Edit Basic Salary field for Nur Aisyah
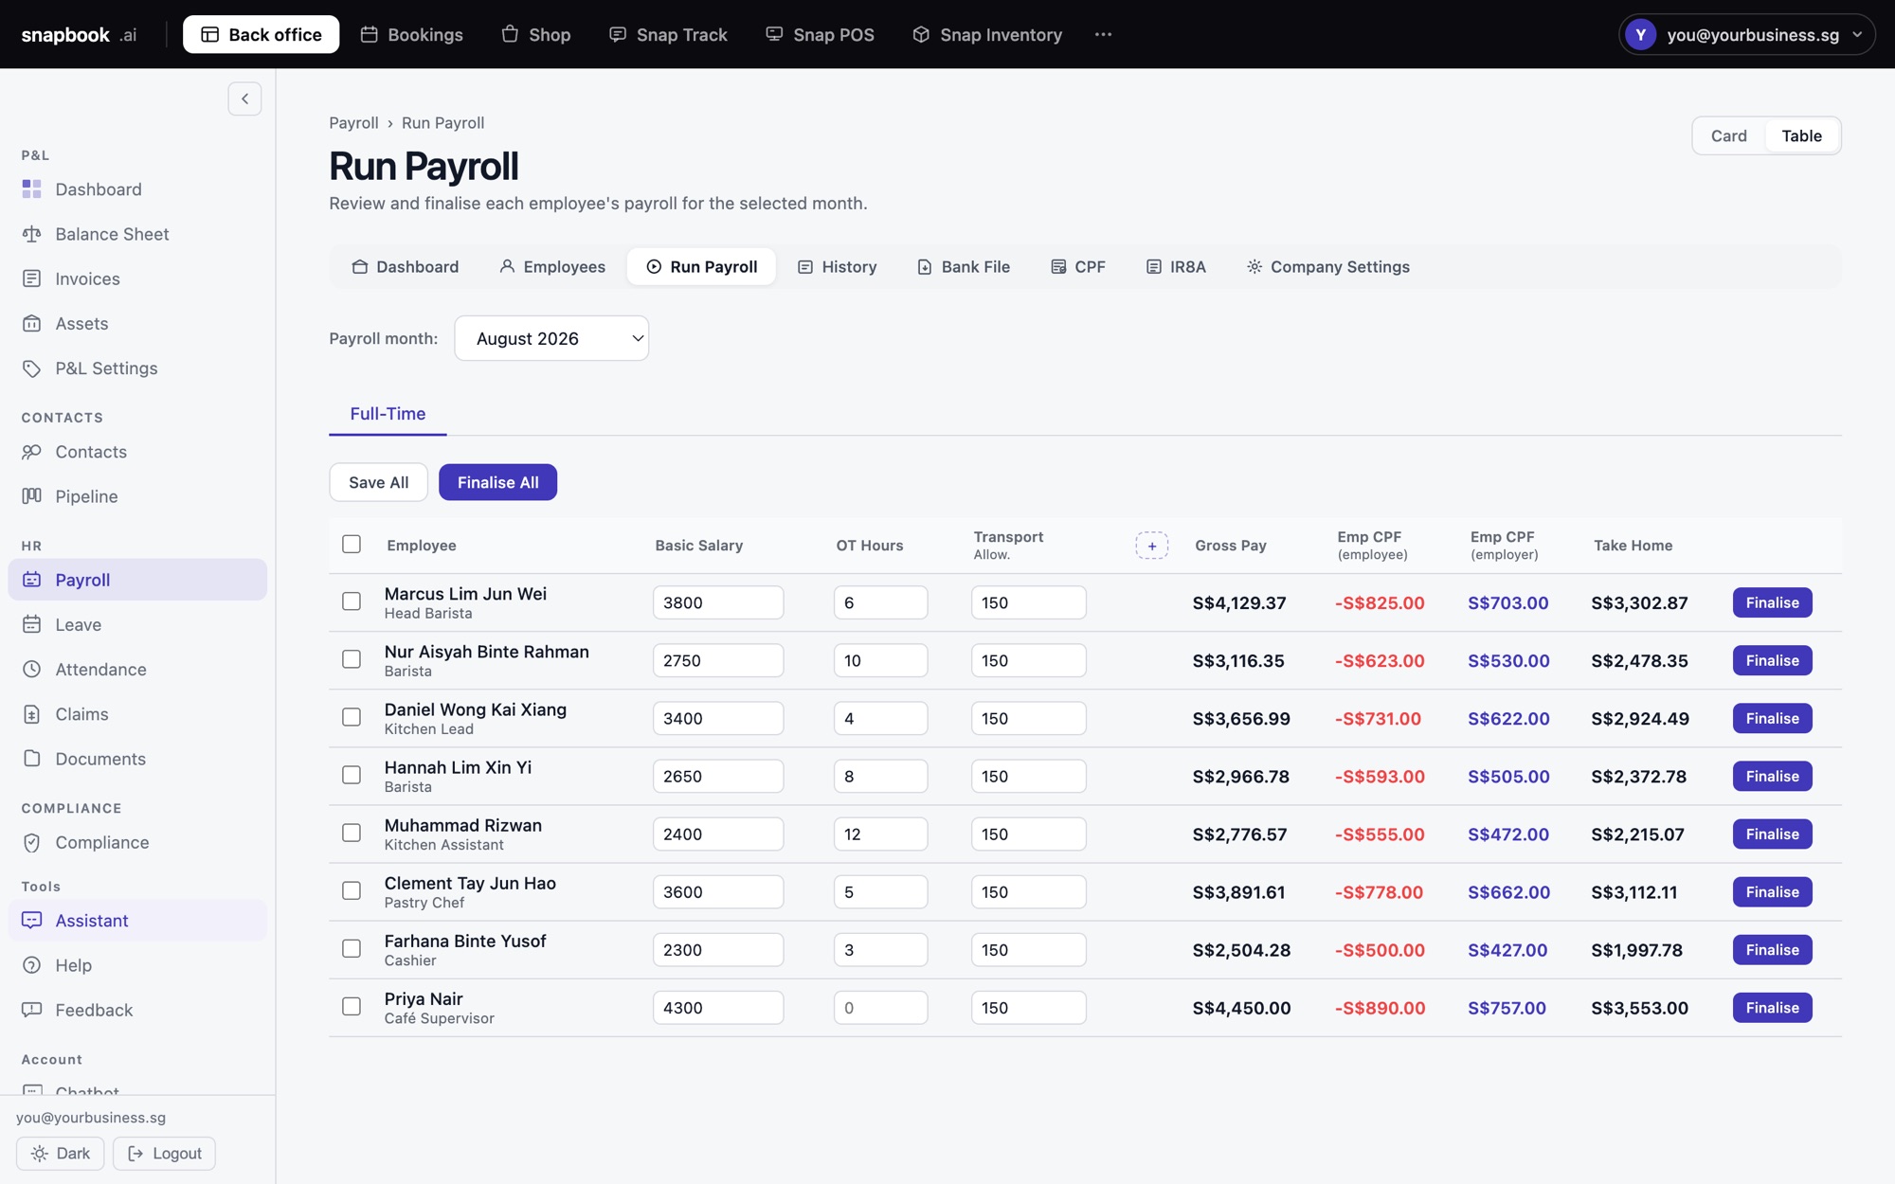The width and height of the screenshot is (1895, 1184). (718, 660)
